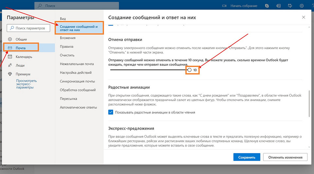Open the Синхронизация почты section

point(77,81)
